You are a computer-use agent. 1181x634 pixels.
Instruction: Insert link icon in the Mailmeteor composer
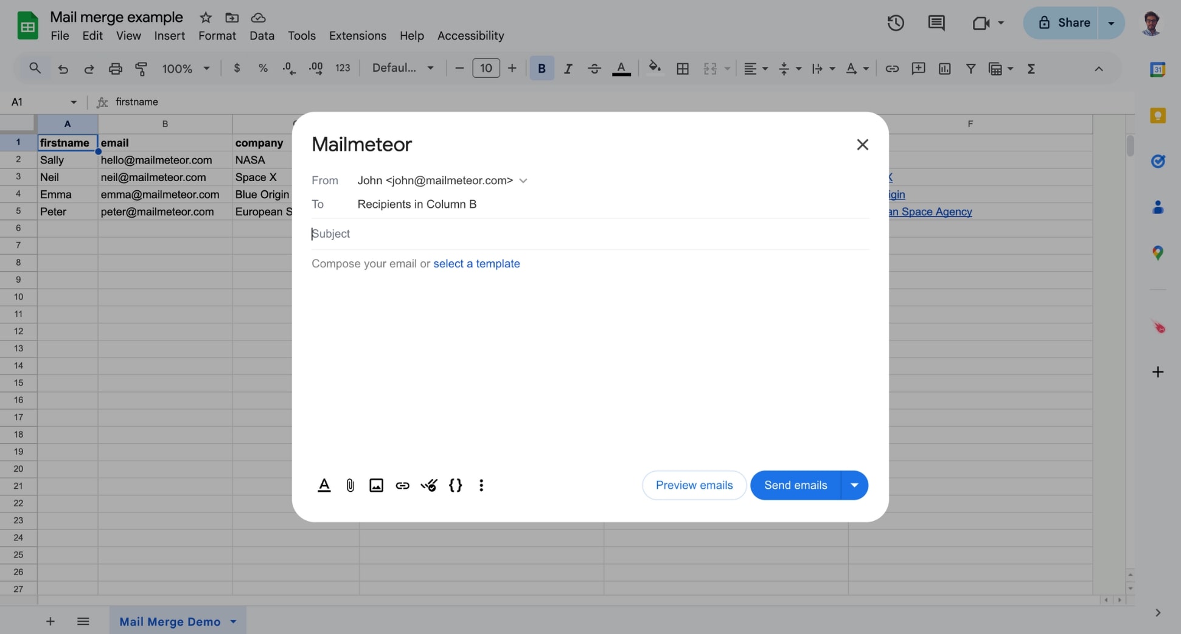point(403,485)
